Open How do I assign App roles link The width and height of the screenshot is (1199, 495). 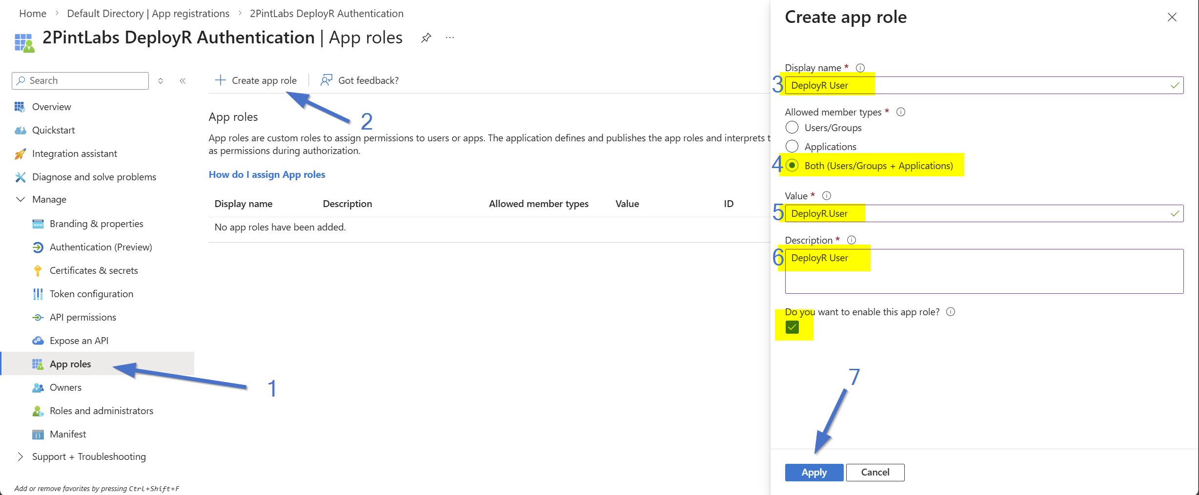(267, 174)
